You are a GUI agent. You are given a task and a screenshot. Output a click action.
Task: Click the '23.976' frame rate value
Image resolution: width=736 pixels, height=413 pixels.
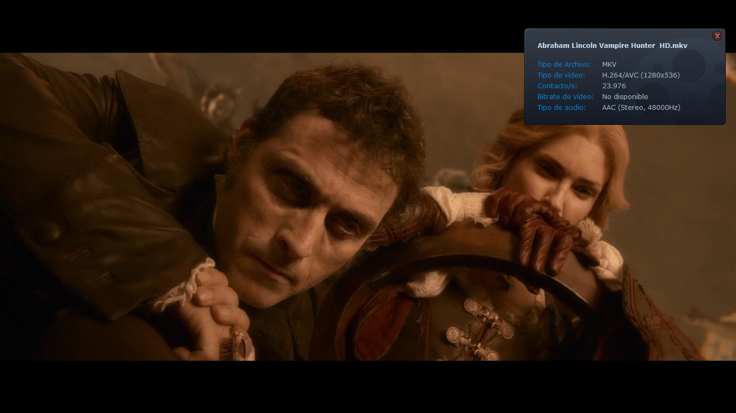[614, 86]
